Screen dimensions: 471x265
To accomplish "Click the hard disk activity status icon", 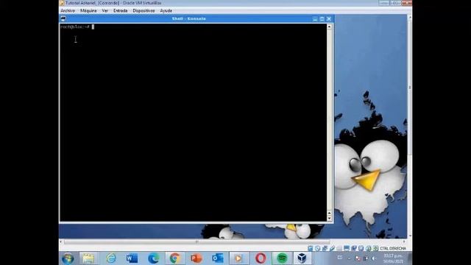I will coord(311,249).
